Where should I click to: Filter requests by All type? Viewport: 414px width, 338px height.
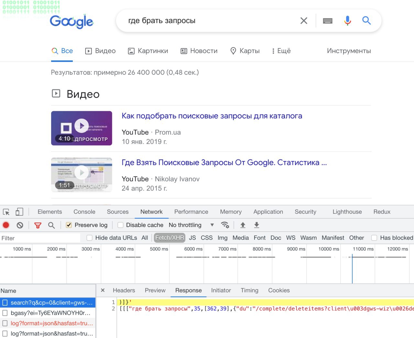145,238
